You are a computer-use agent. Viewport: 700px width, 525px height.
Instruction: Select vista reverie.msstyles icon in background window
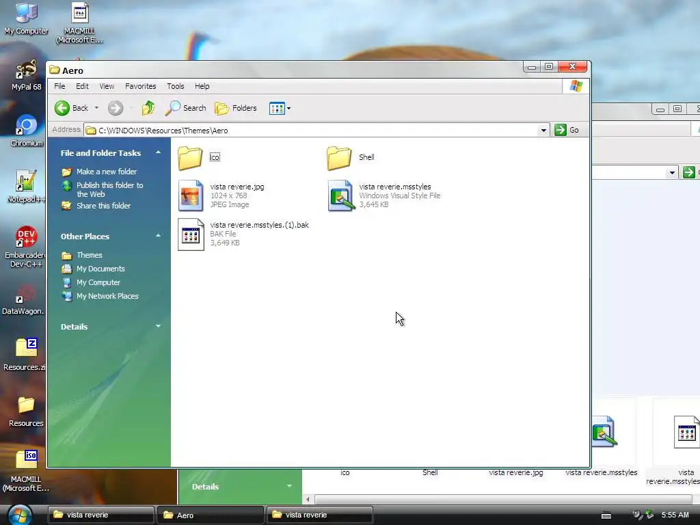click(x=603, y=432)
